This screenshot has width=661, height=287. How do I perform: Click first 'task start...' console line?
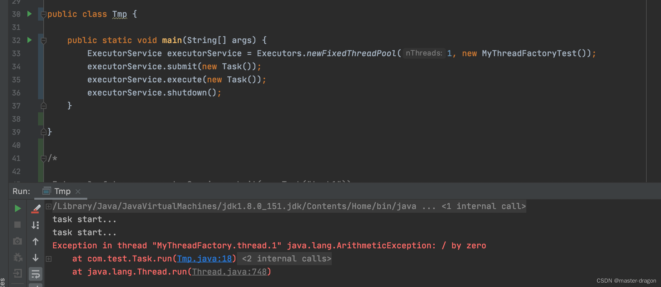(x=84, y=219)
